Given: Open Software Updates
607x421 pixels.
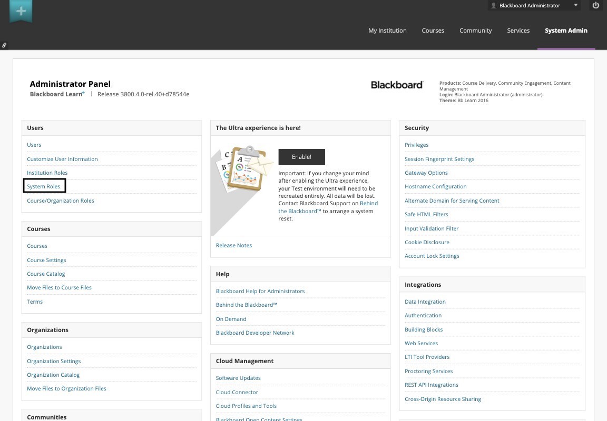Looking at the screenshot, I should click(238, 378).
